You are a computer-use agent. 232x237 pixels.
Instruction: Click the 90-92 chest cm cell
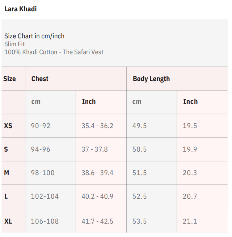click(41, 126)
